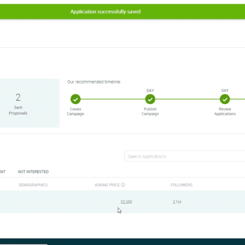
Task: Click the 'Our recommended timeline' heading
Action: (94, 82)
